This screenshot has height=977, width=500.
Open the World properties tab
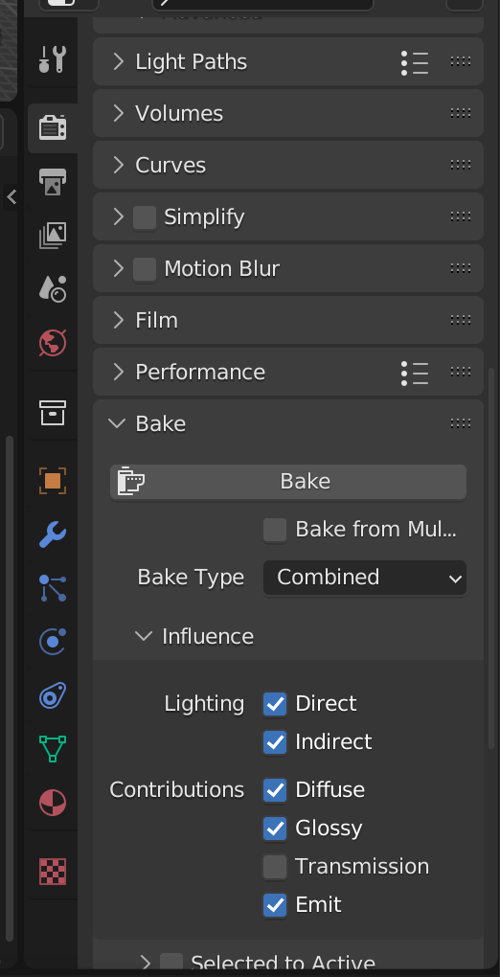53,343
